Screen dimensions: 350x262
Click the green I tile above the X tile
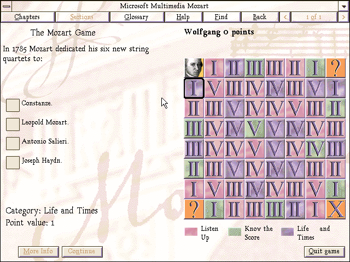point(335,189)
